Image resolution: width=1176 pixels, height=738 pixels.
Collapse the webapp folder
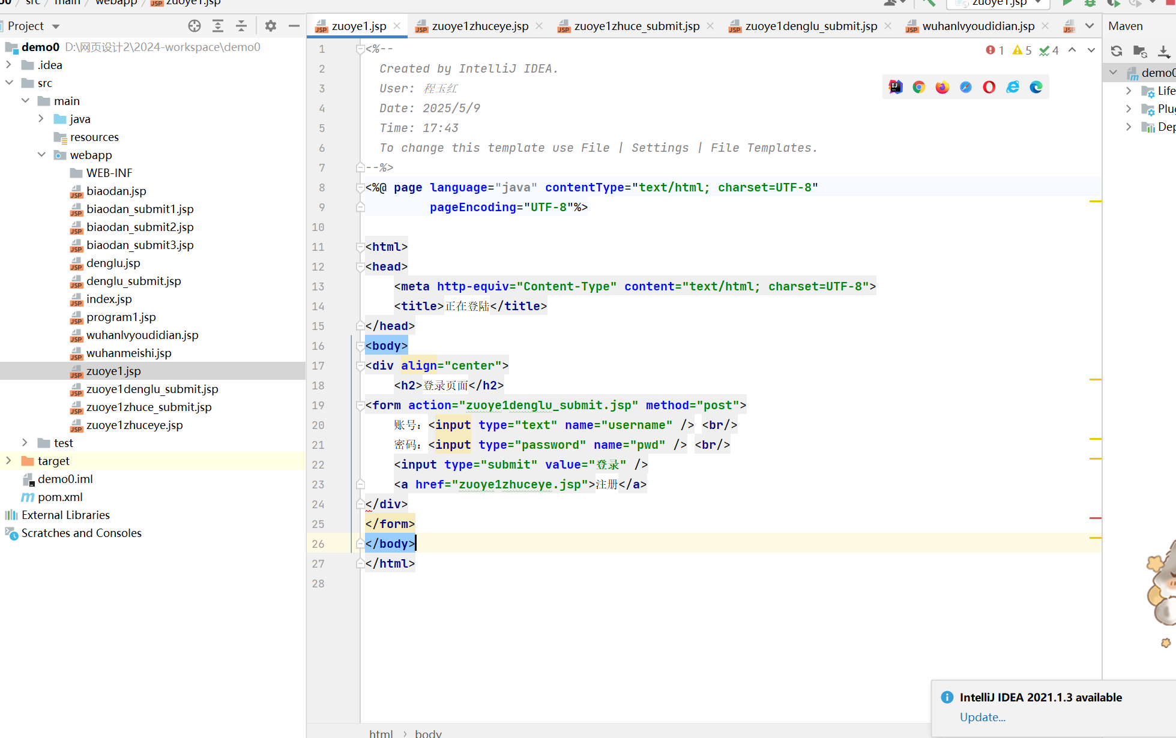point(41,154)
